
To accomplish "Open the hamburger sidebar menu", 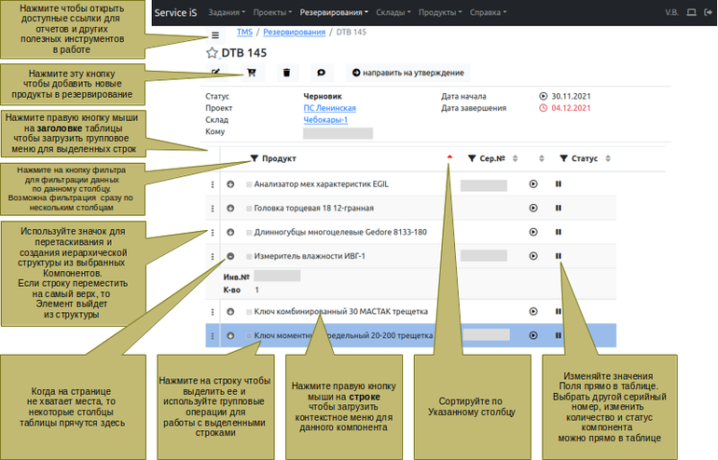I will click(215, 34).
